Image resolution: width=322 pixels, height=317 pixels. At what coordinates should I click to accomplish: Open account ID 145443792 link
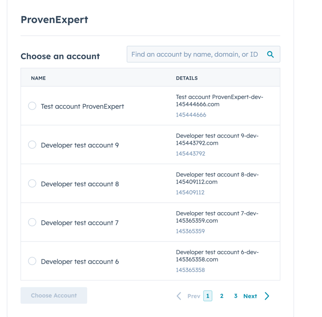190,154
